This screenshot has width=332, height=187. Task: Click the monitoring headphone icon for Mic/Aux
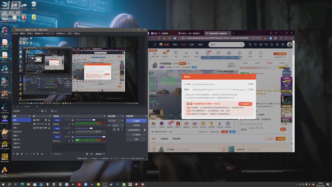(73, 141)
